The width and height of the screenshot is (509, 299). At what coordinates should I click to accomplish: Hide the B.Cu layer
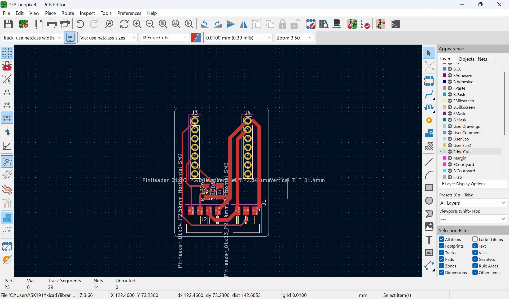(450, 69)
